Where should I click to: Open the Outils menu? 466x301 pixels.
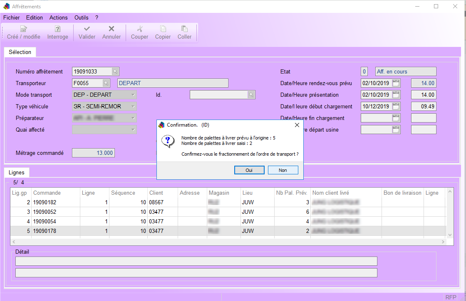coord(82,17)
